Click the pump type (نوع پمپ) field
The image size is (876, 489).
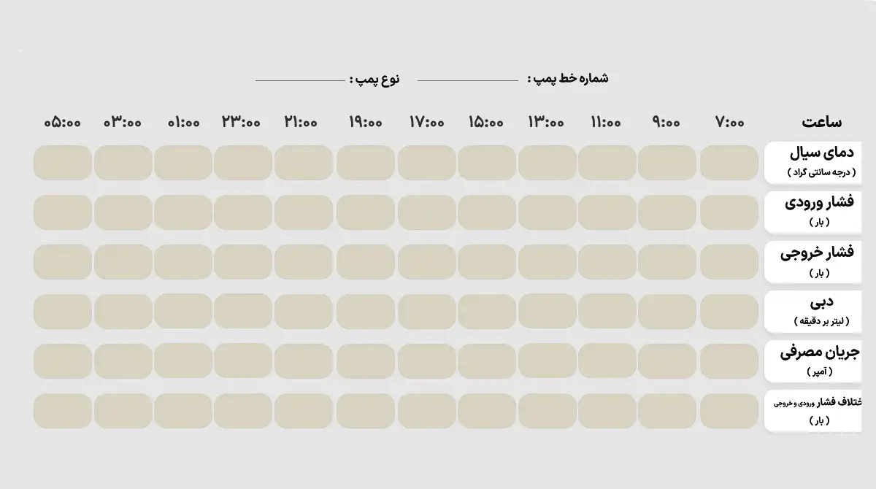pos(299,80)
